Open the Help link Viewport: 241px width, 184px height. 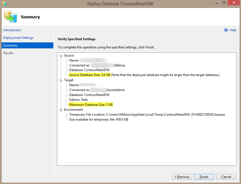coord(233,30)
